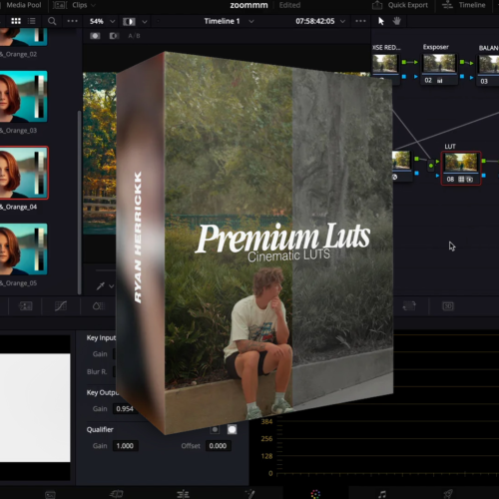Select the LUT node 08

(461, 168)
